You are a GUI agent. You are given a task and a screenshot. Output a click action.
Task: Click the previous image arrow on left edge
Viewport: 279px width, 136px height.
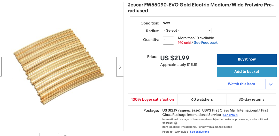[1, 67]
